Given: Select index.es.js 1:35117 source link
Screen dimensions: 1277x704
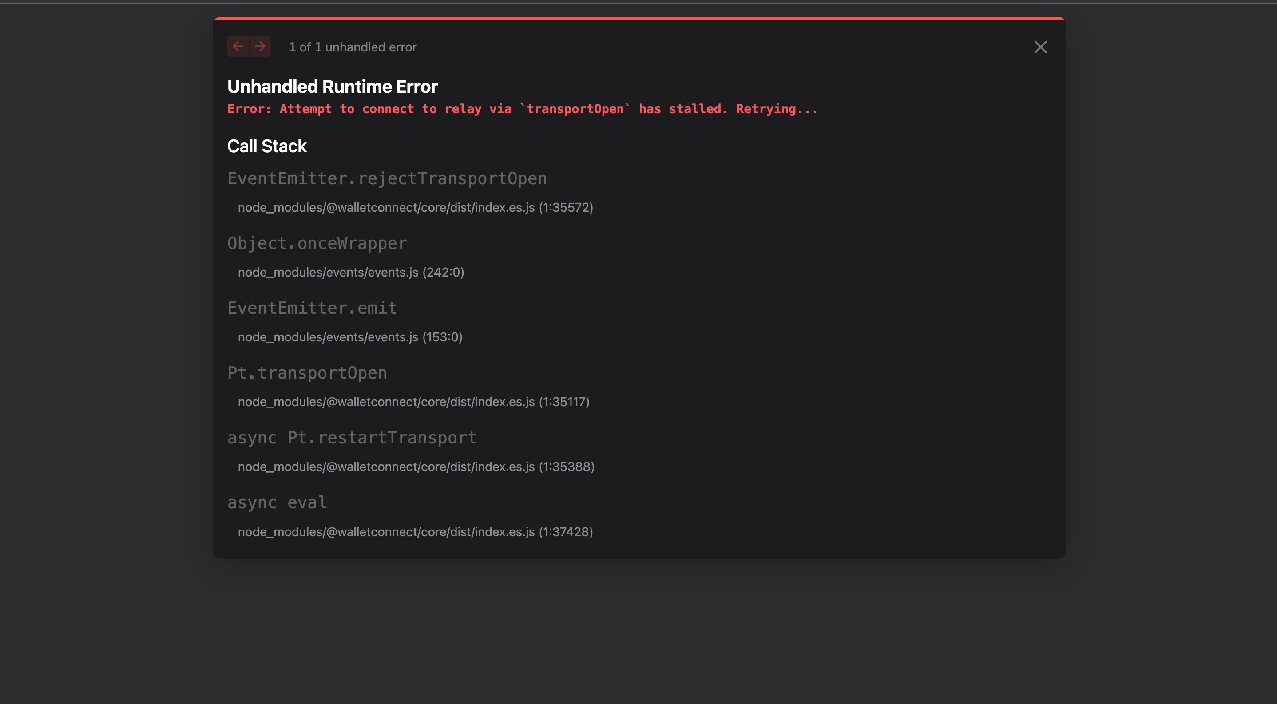Looking at the screenshot, I should pos(413,402).
